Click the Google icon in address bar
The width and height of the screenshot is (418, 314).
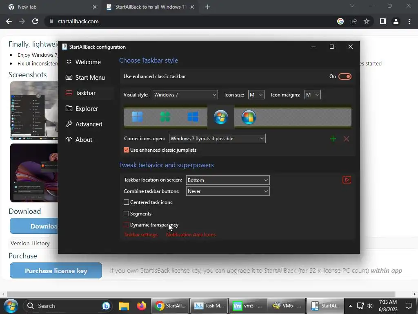[x=340, y=21]
